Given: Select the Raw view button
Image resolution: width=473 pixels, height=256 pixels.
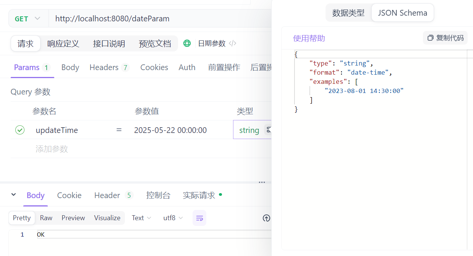Looking at the screenshot, I should (x=46, y=218).
